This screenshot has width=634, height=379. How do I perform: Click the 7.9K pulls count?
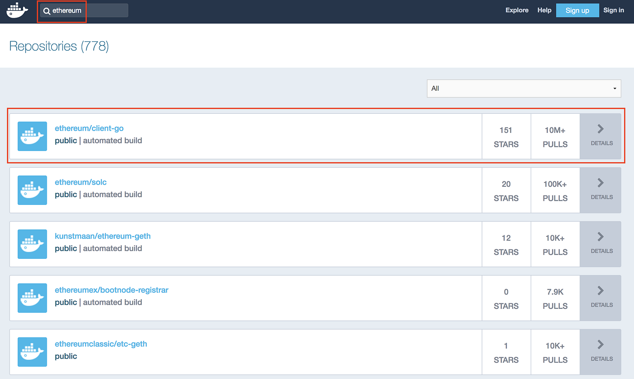(x=555, y=292)
